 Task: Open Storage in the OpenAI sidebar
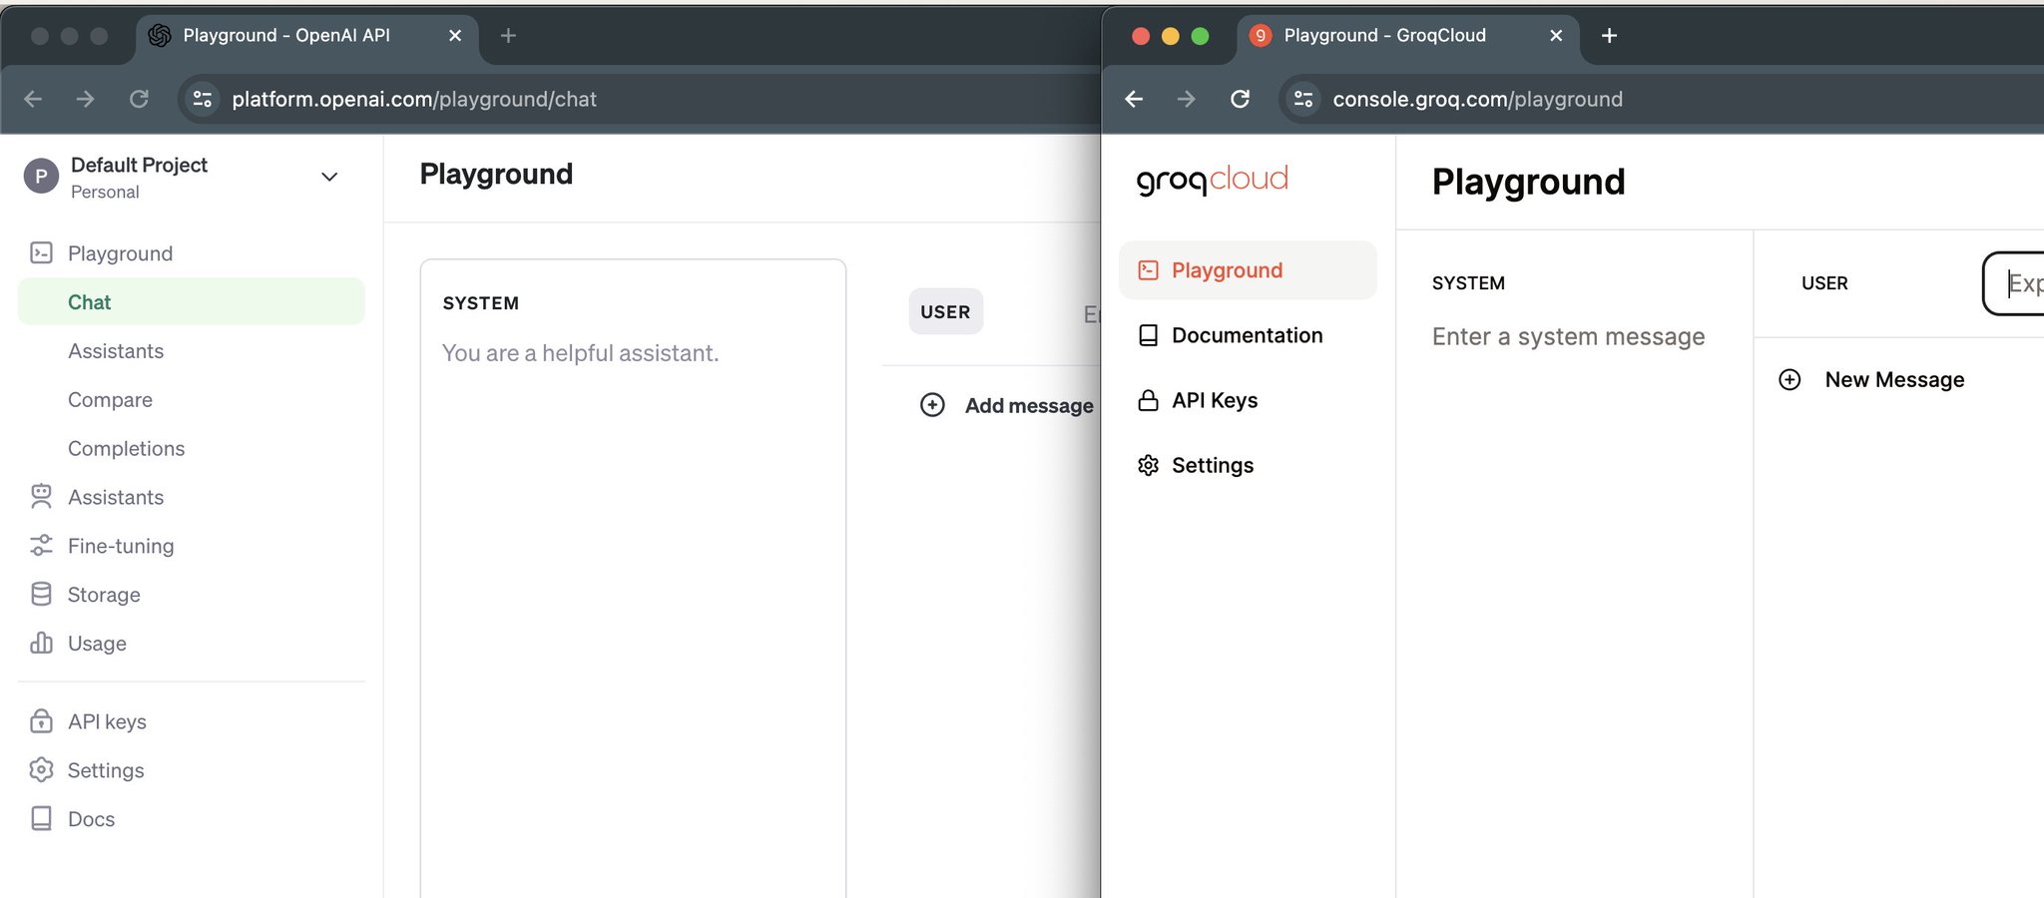104,595
